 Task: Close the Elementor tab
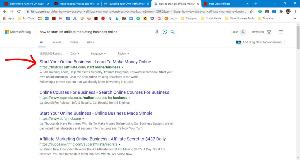(x=48, y=4)
